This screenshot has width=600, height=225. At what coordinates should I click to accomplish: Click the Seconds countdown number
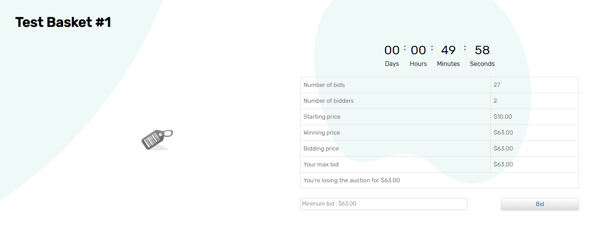pos(482,50)
